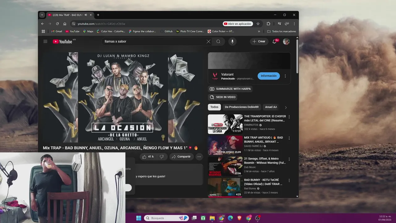Open 21 Savage Without Warning thumbnail

coord(225,167)
